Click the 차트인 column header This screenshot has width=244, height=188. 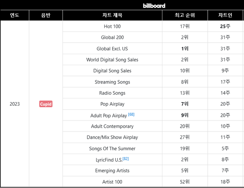pyautogui.click(x=225, y=16)
